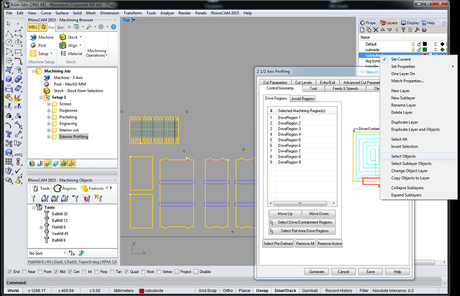The width and height of the screenshot is (460, 296).
Task: Expand the Pocketing folder in job tree
Action: [49, 117]
